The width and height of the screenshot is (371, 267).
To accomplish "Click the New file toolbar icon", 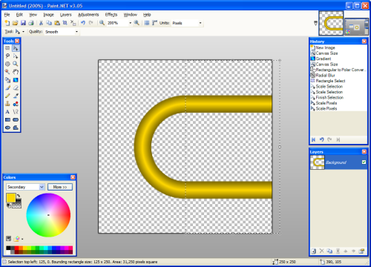I will 7,23.
